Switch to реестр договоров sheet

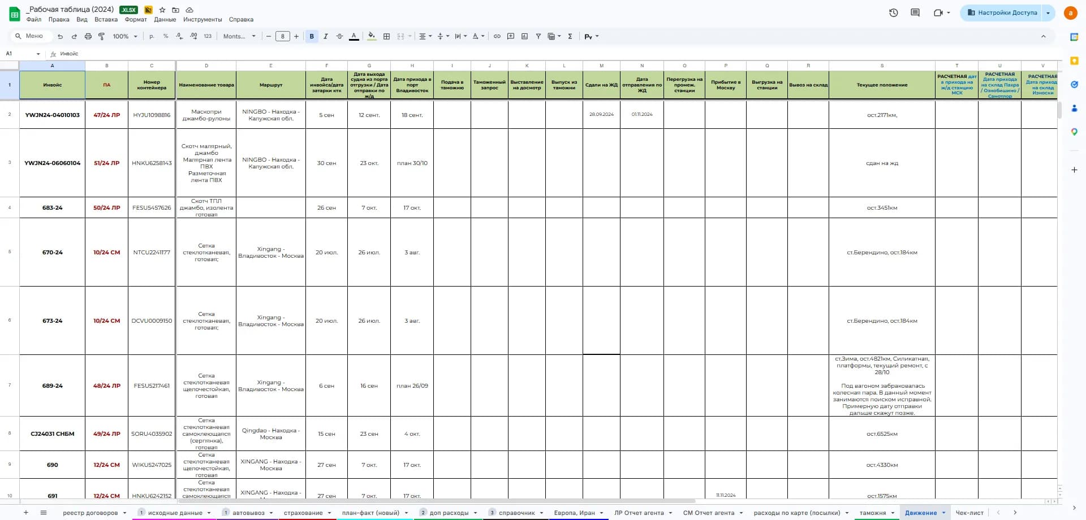[x=90, y=513]
